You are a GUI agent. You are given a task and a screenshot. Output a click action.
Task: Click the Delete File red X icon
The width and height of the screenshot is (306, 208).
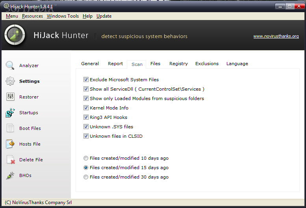[11, 160]
